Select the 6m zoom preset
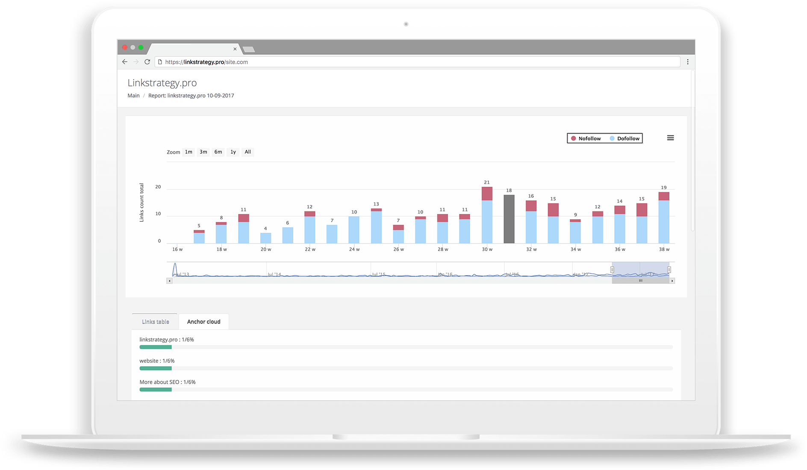807x470 pixels. click(x=218, y=152)
